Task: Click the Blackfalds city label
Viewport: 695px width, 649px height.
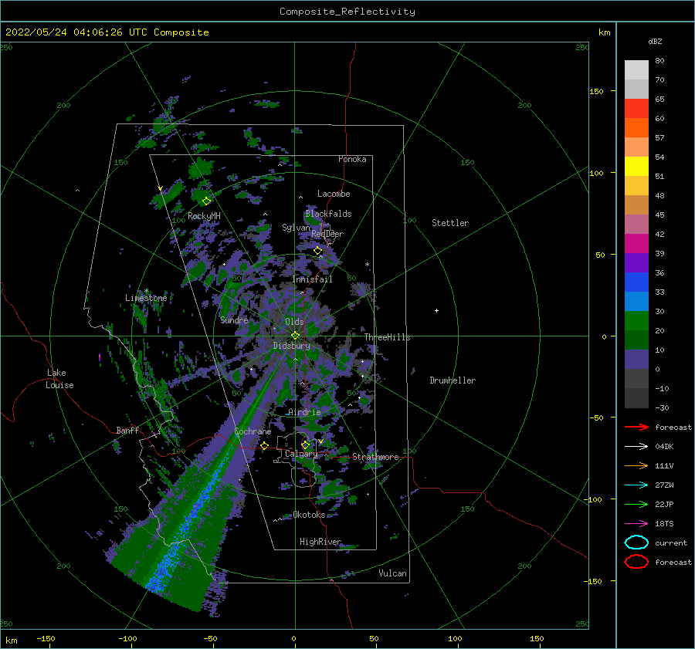Action: (328, 214)
